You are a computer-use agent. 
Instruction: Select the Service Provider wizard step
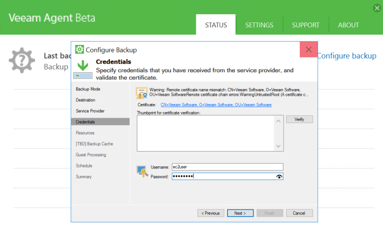(90, 111)
